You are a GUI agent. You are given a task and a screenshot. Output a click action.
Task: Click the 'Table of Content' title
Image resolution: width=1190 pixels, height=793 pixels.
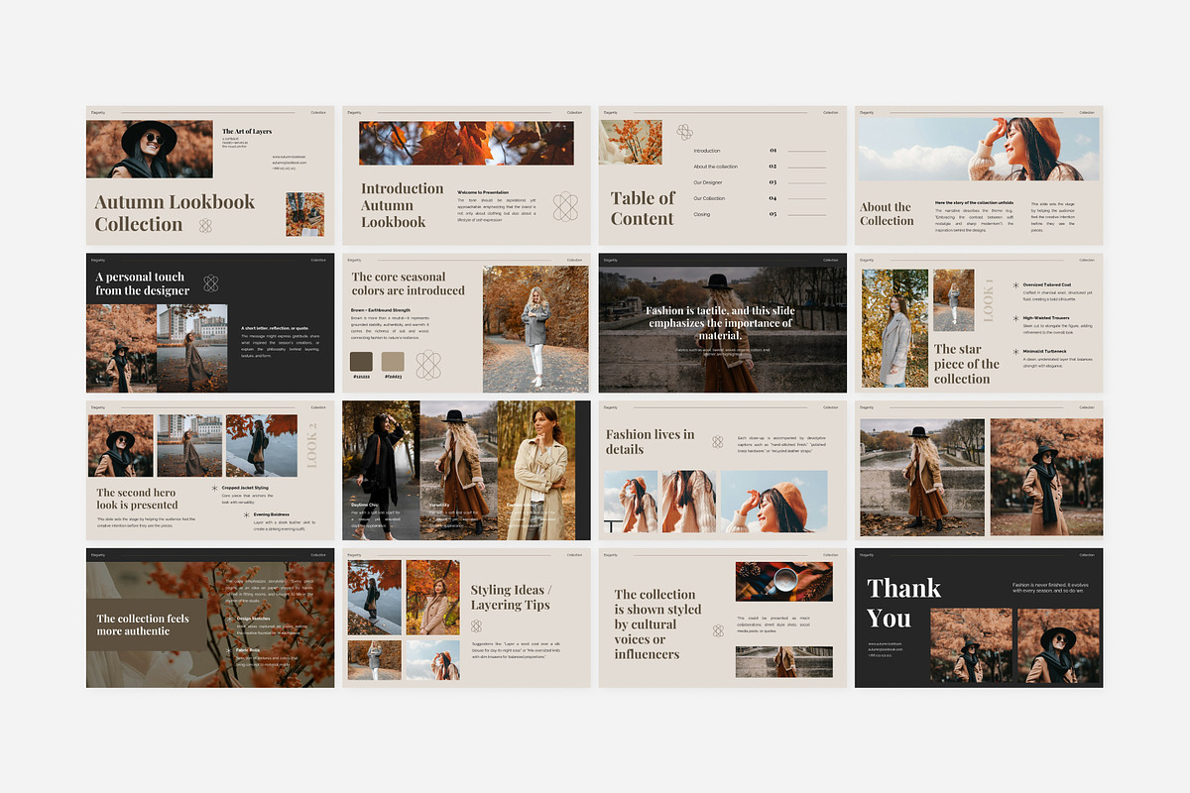pyautogui.click(x=643, y=208)
